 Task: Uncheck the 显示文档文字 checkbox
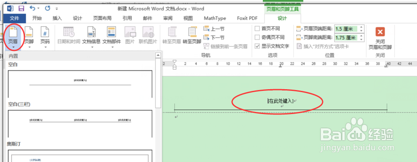[x=257, y=46]
